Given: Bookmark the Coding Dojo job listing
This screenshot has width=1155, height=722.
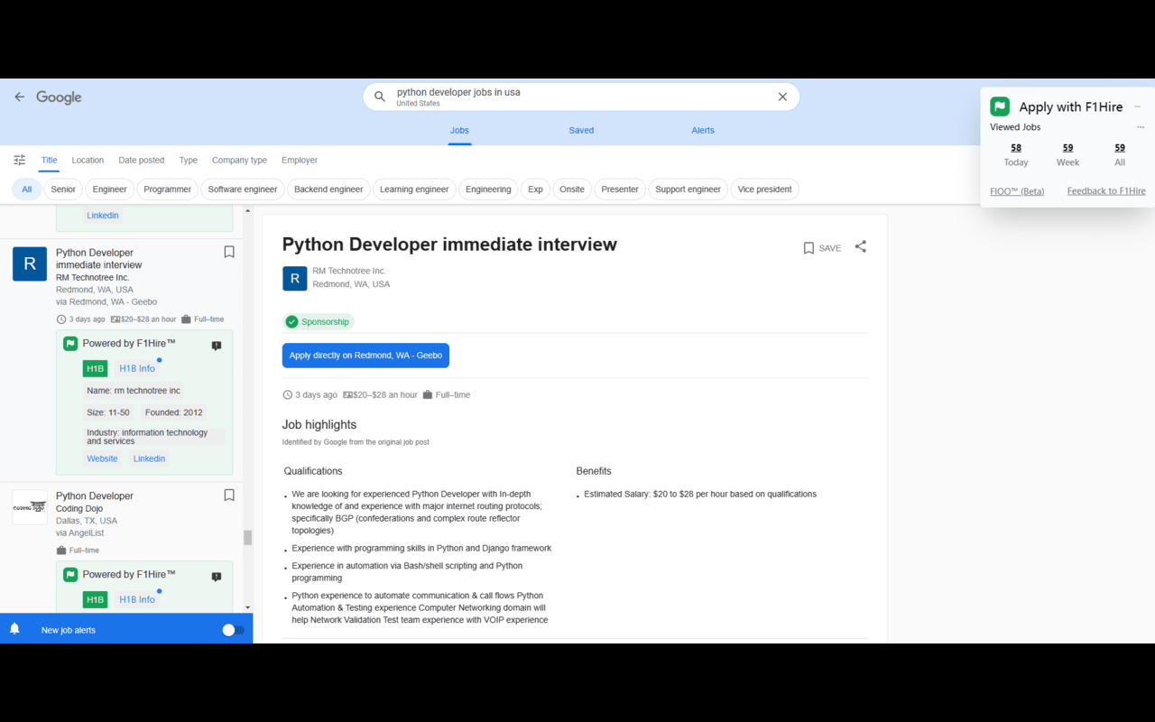Looking at the screenshot, I should tap(229, 495).
